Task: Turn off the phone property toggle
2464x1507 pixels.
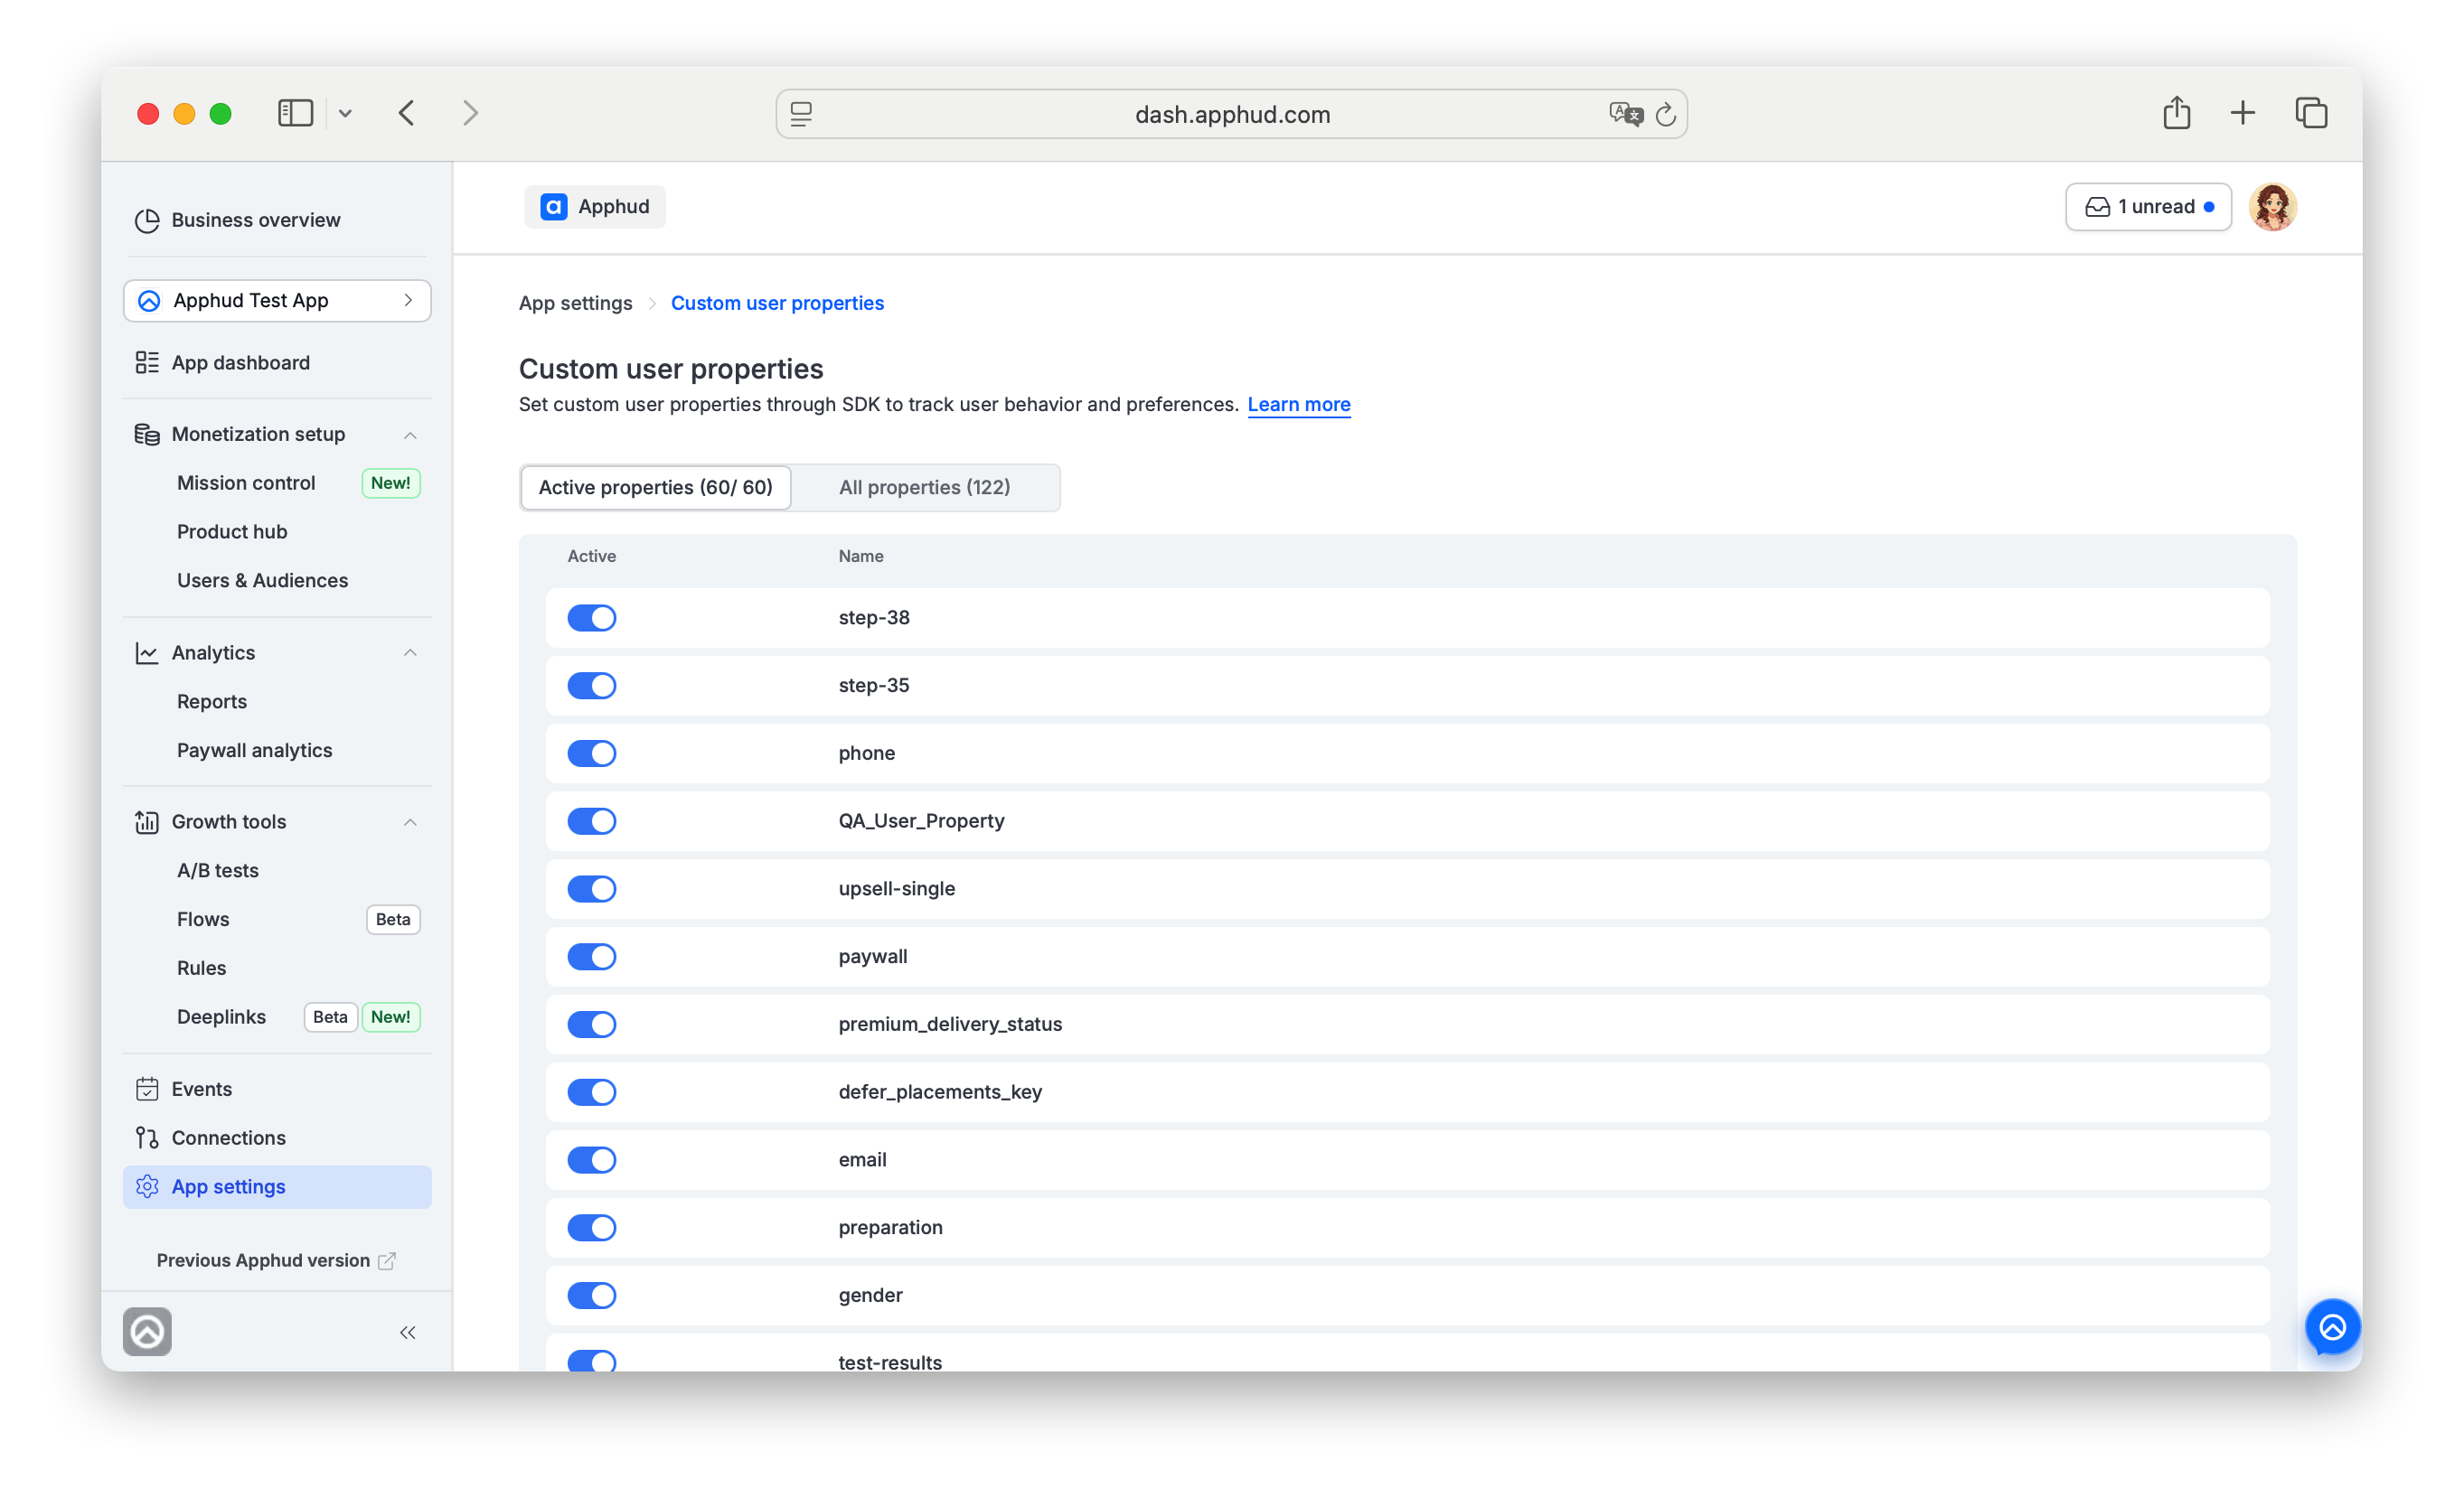Action: 591,753
